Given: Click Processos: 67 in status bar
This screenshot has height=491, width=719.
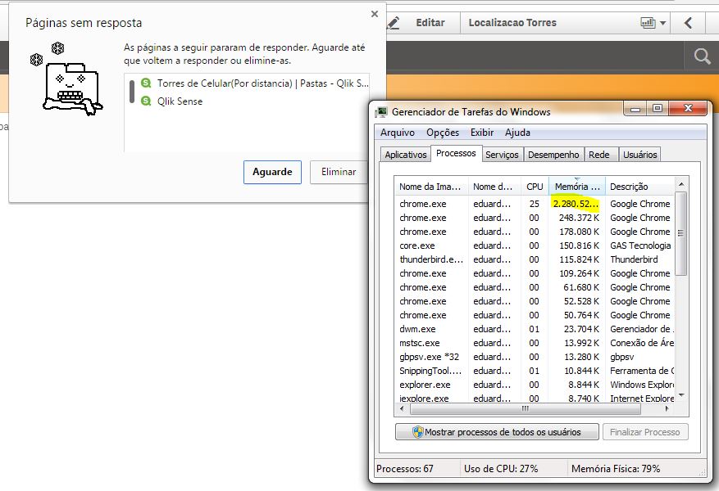Looking at the screenshot, I should pos(405,469).
